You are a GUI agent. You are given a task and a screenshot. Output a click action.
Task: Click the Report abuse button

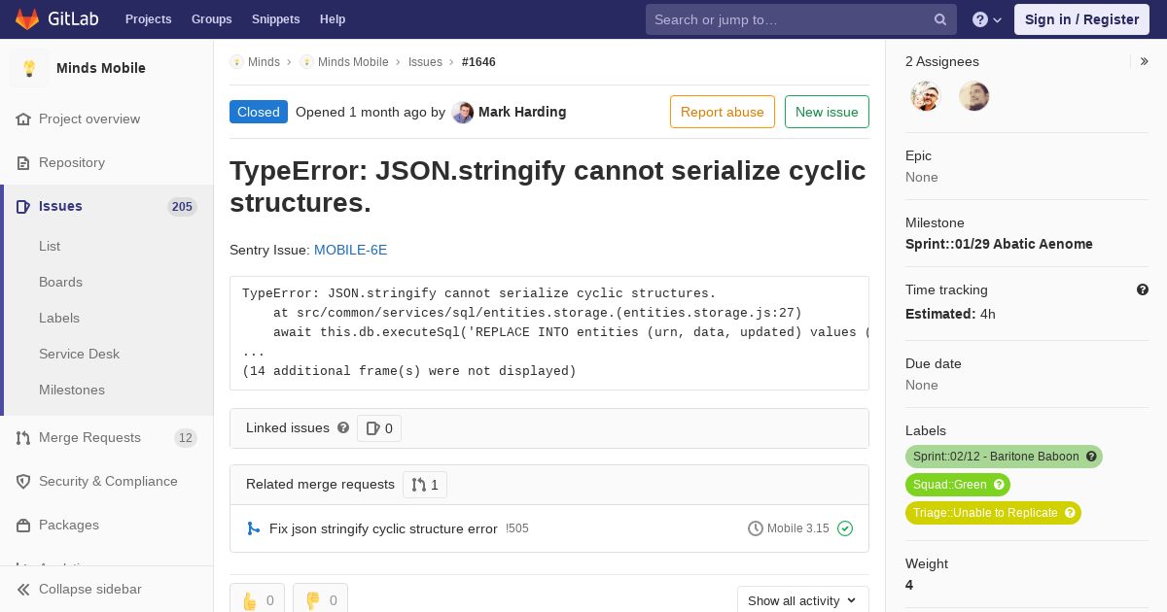[723, 112]
